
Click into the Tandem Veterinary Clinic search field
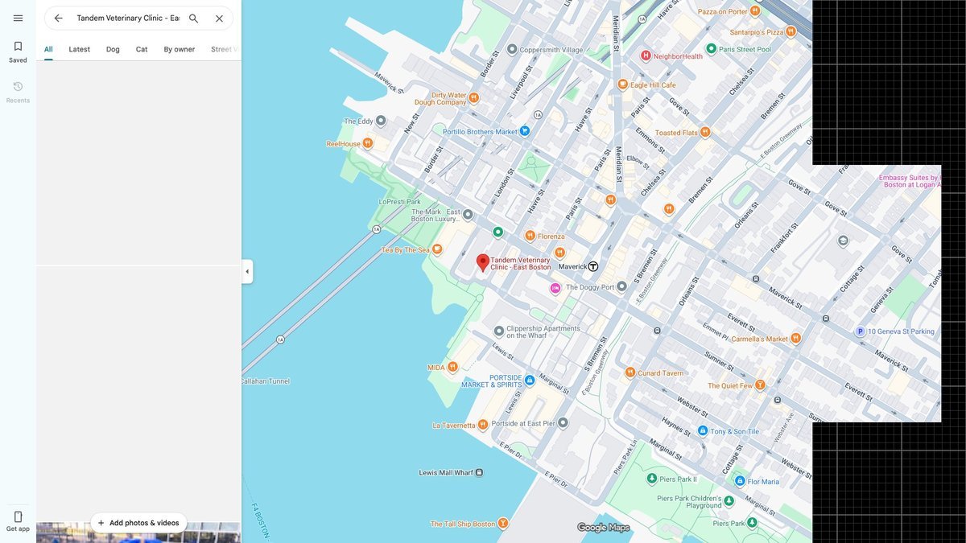point(128,18)
